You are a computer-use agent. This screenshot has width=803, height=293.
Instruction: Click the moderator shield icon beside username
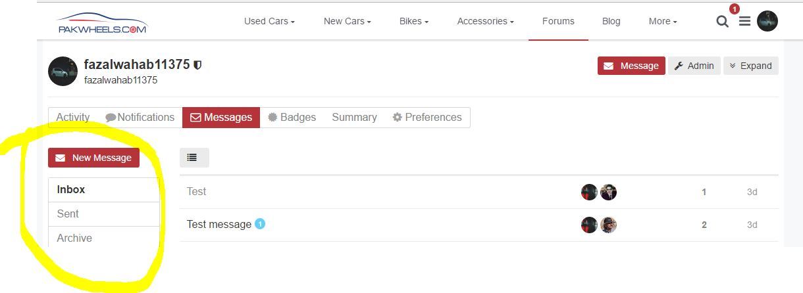click(x=197, y=65)
